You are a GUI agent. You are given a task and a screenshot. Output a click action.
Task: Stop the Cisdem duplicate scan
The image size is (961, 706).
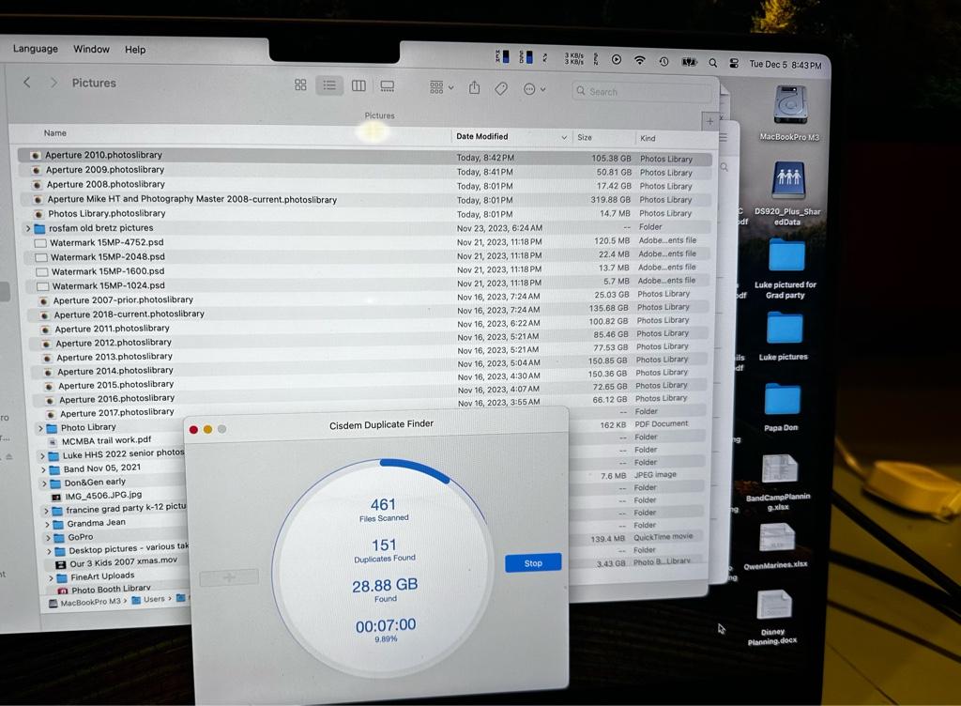point(533,563)
